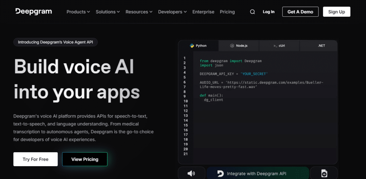Click the Node.js hexagon icon
This screenshot has height=179, width=366.
tap(232, 46)
